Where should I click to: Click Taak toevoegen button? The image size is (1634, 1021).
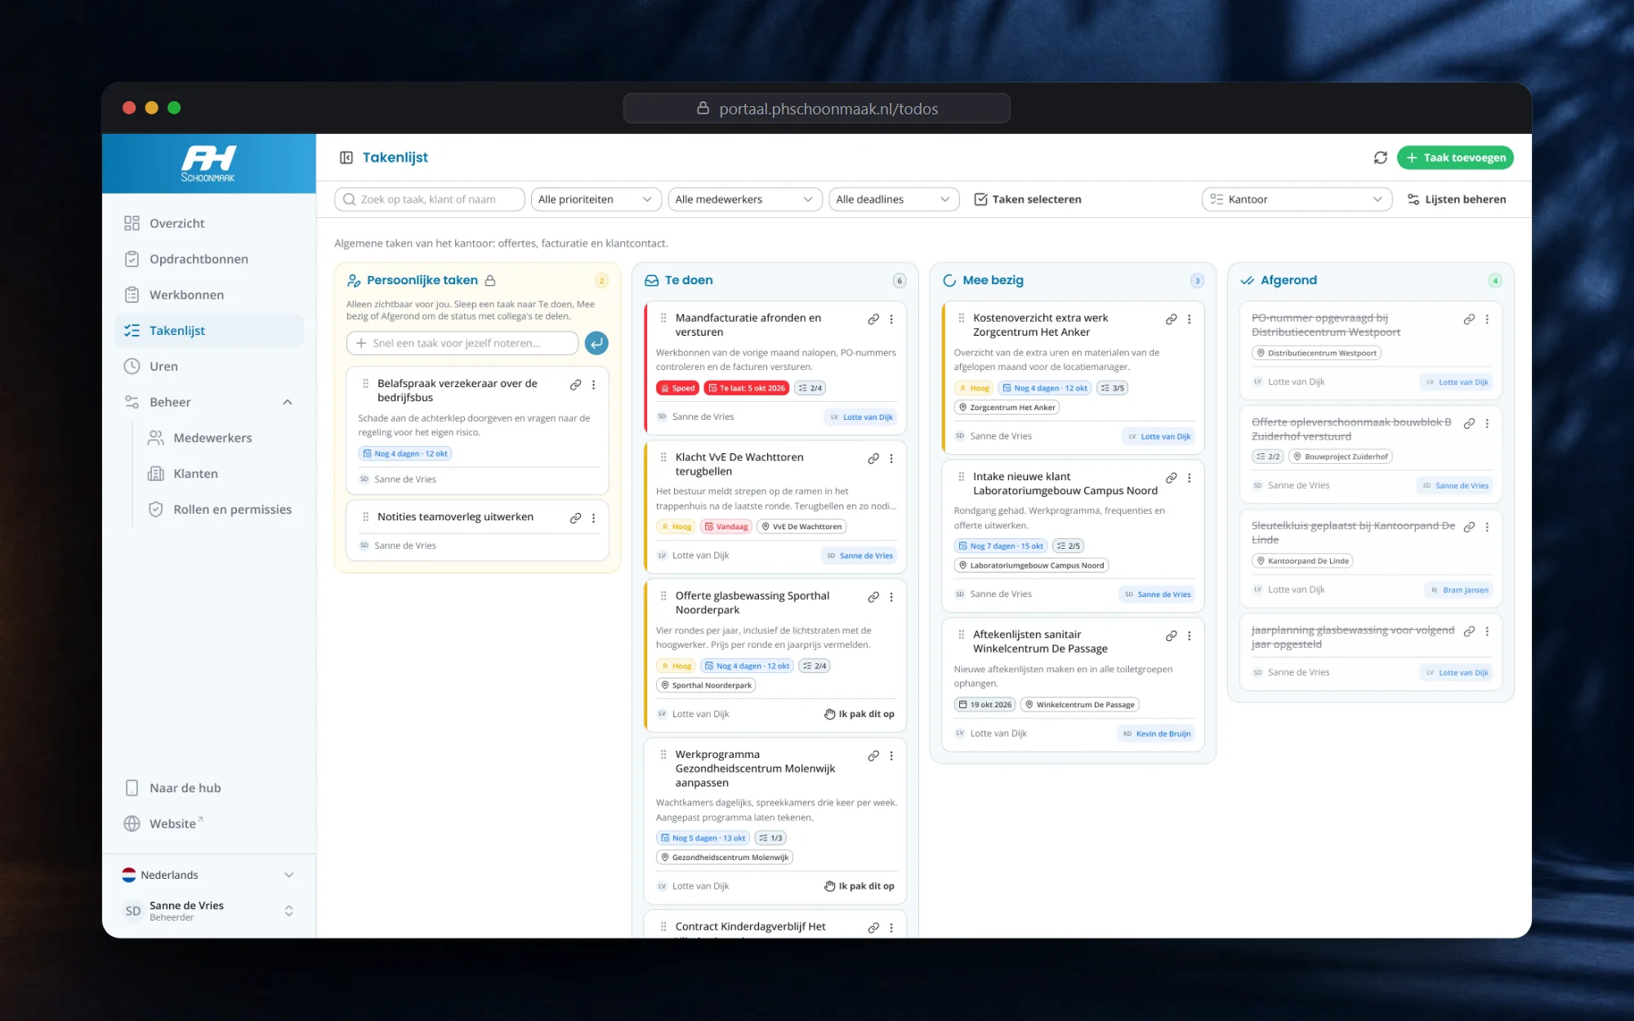1455,158
